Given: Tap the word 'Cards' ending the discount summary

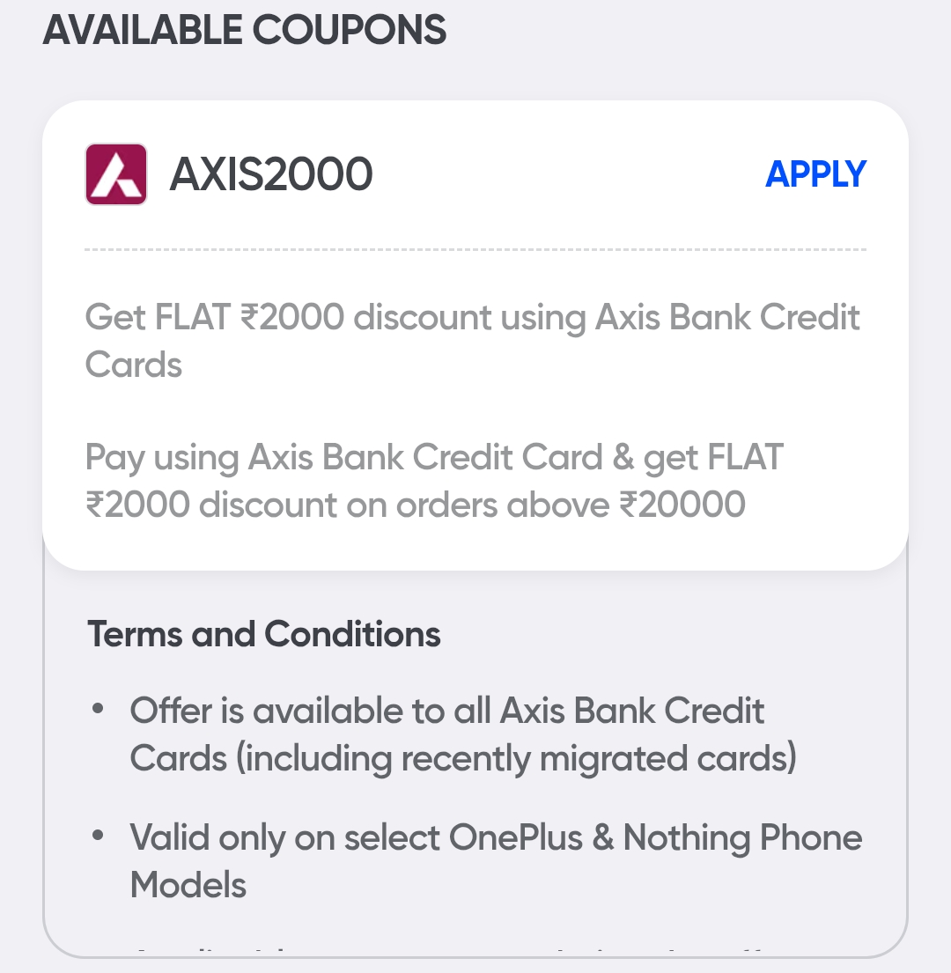Looking at the screenshot, I should coord(134,364).
